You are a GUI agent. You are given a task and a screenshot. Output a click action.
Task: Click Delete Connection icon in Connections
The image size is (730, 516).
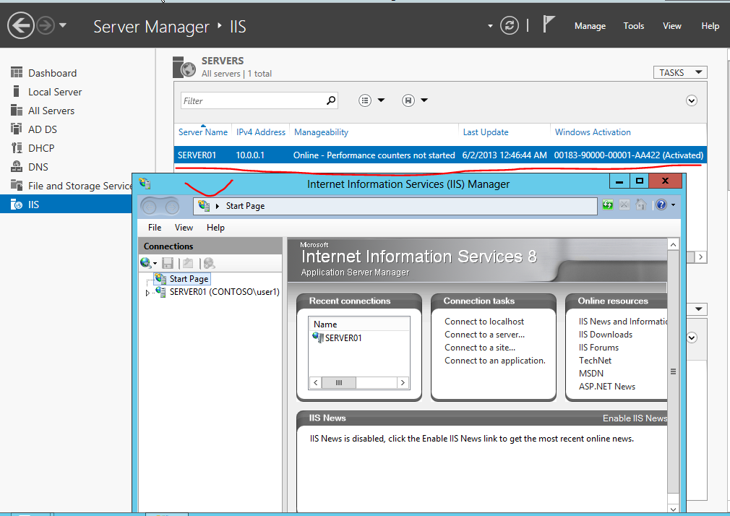coord(210,263)
